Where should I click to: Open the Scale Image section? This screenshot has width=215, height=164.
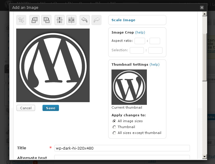[x=123, y=20]
